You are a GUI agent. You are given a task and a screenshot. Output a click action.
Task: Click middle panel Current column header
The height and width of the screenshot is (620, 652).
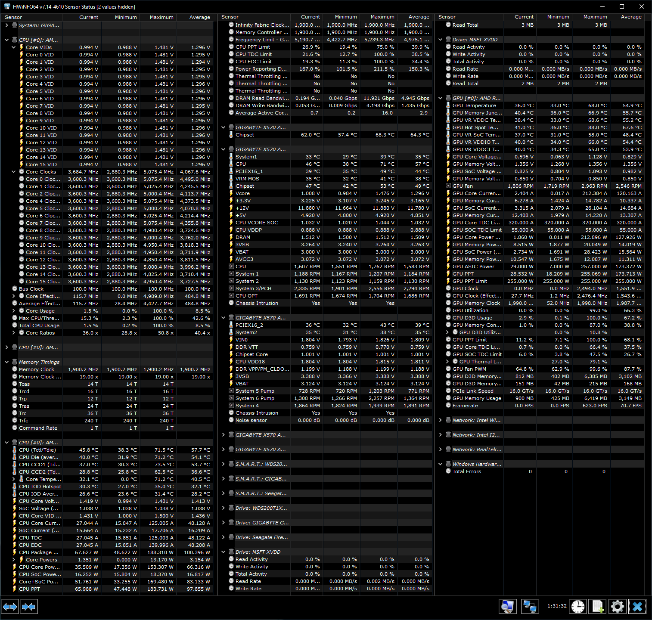click(x=307, y=17)
